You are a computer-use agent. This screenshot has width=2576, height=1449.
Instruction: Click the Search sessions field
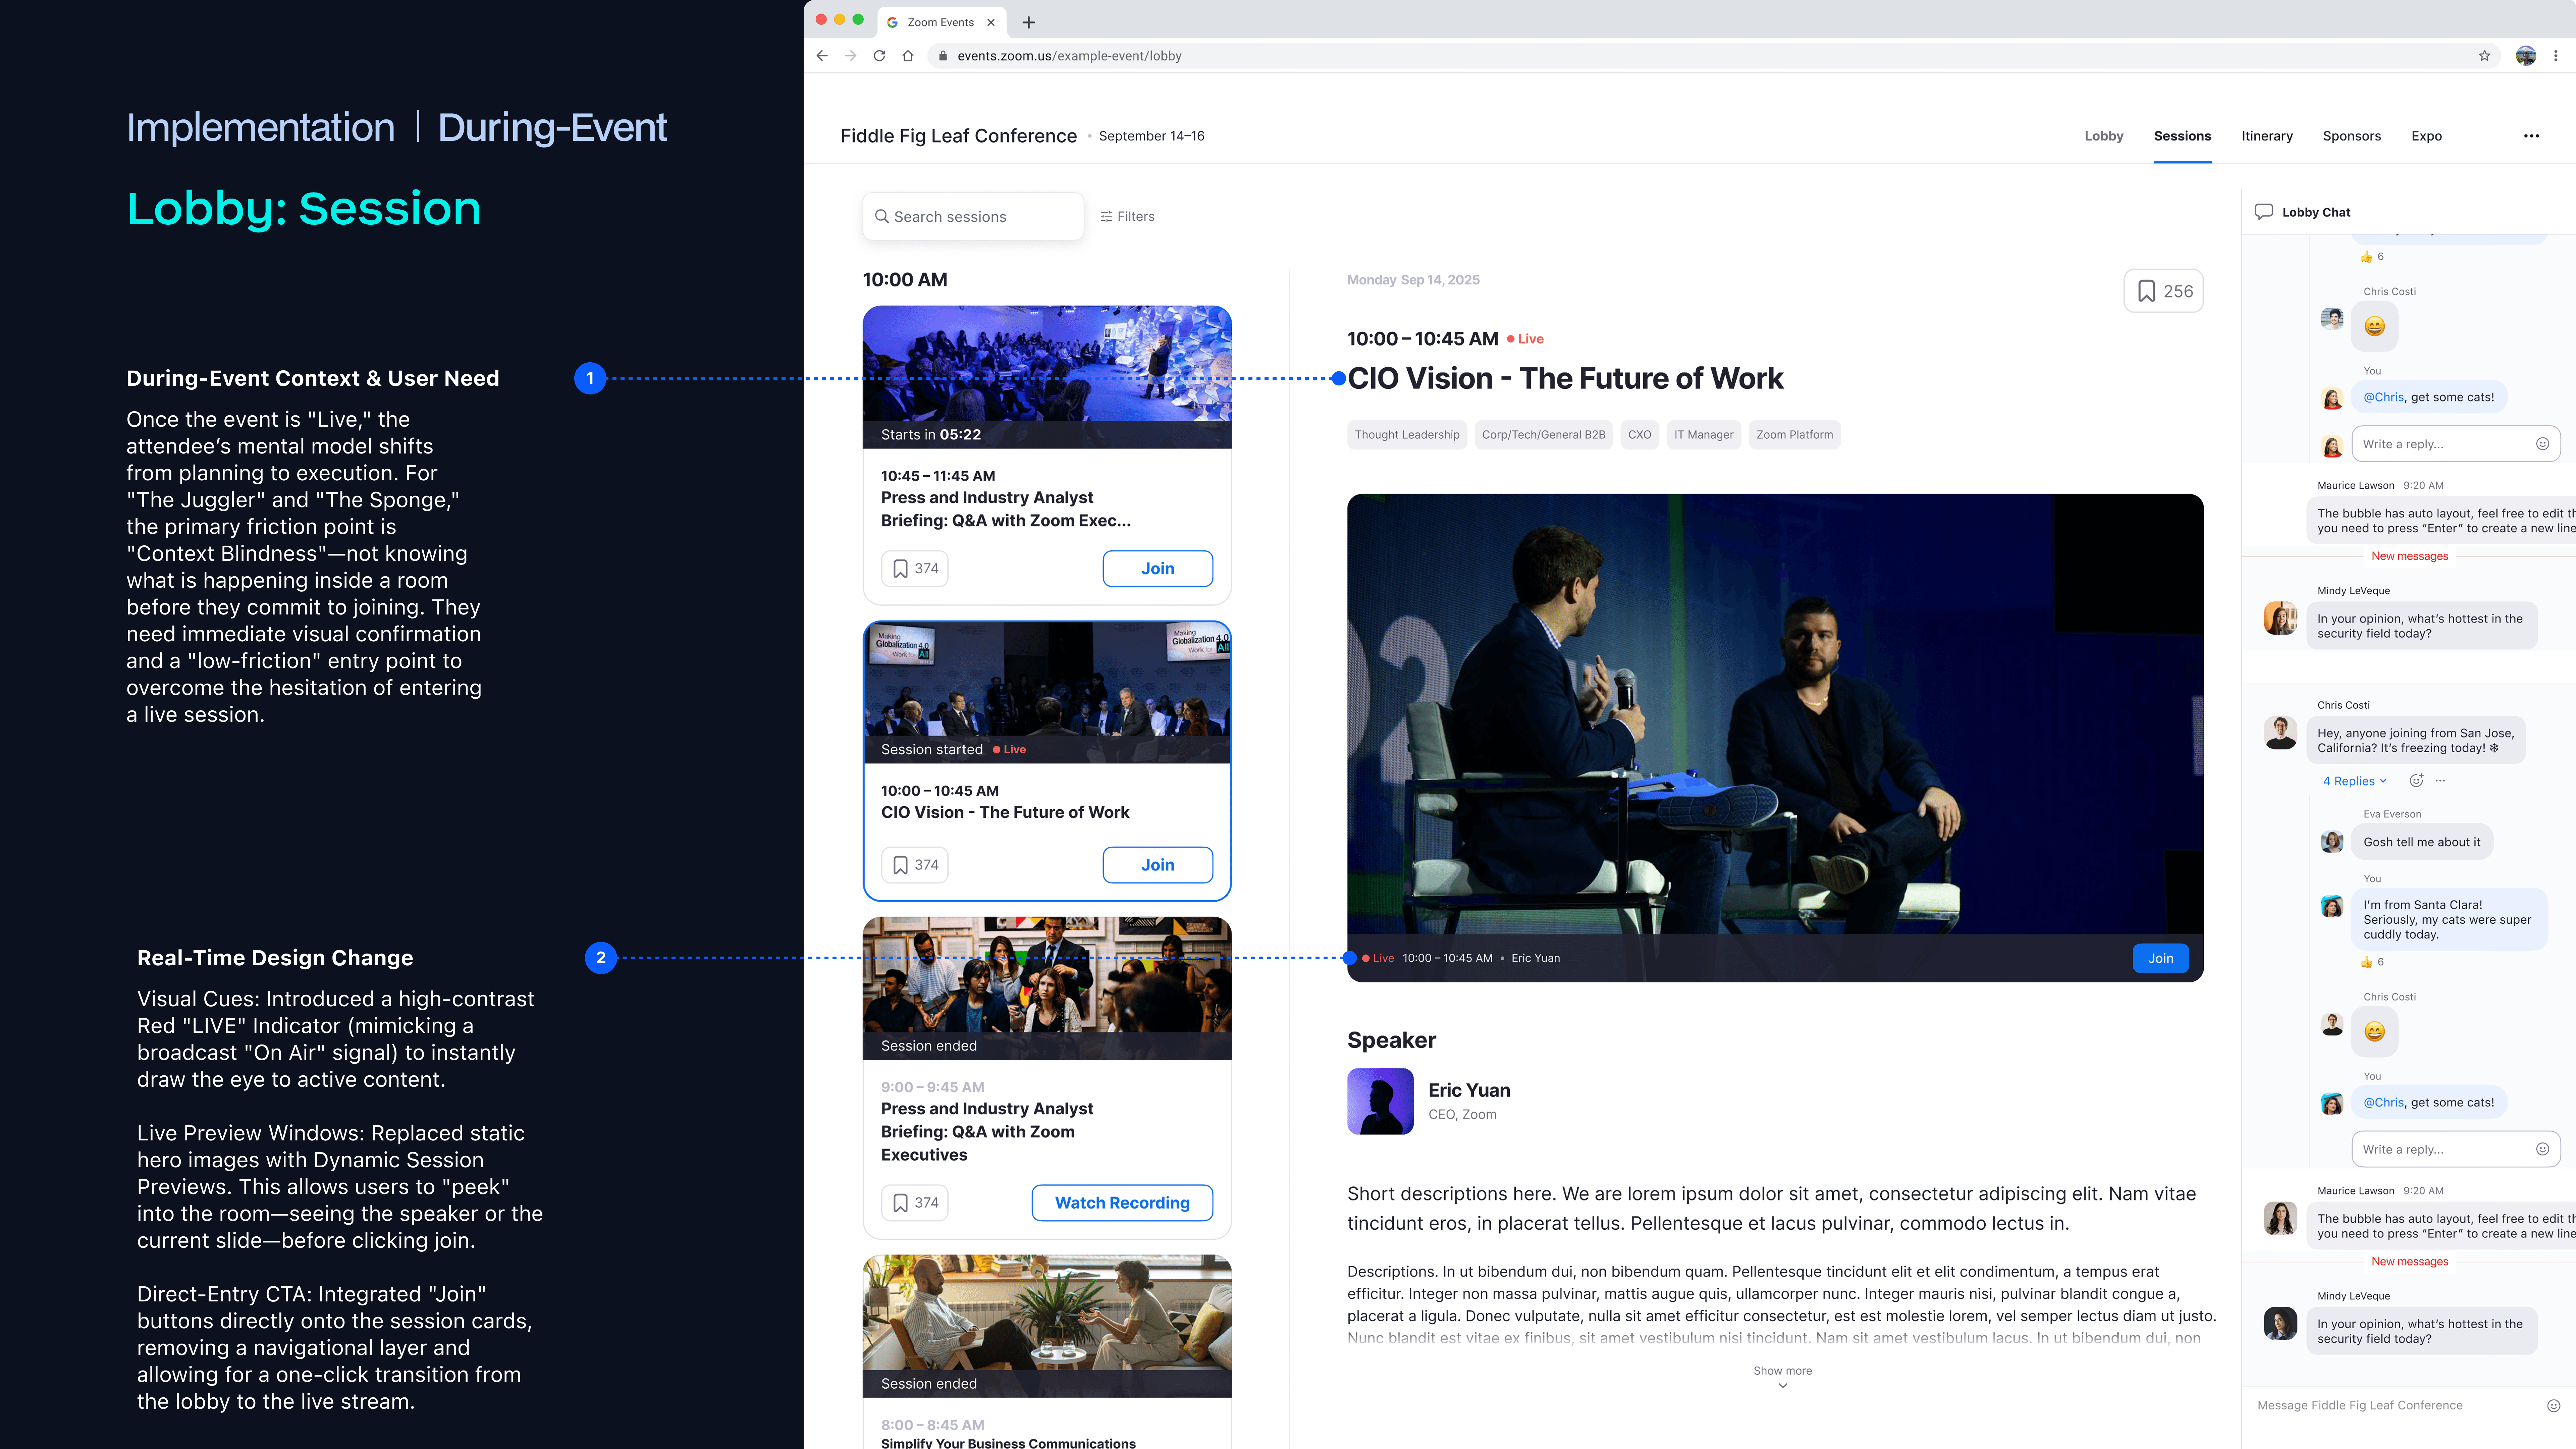pos(973,216)
